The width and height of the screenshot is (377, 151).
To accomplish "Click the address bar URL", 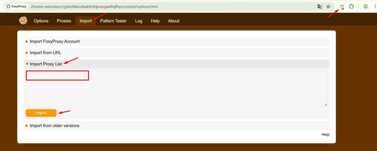I will tap(94, 7).
